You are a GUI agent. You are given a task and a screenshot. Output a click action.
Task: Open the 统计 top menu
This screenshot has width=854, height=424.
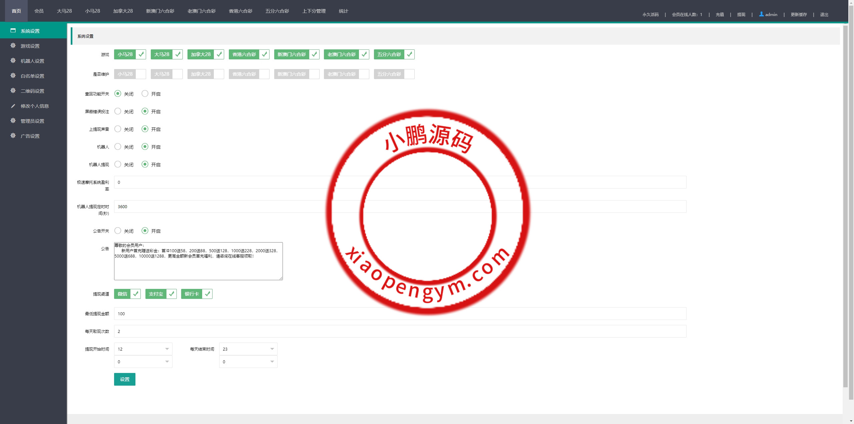[344, 11]
